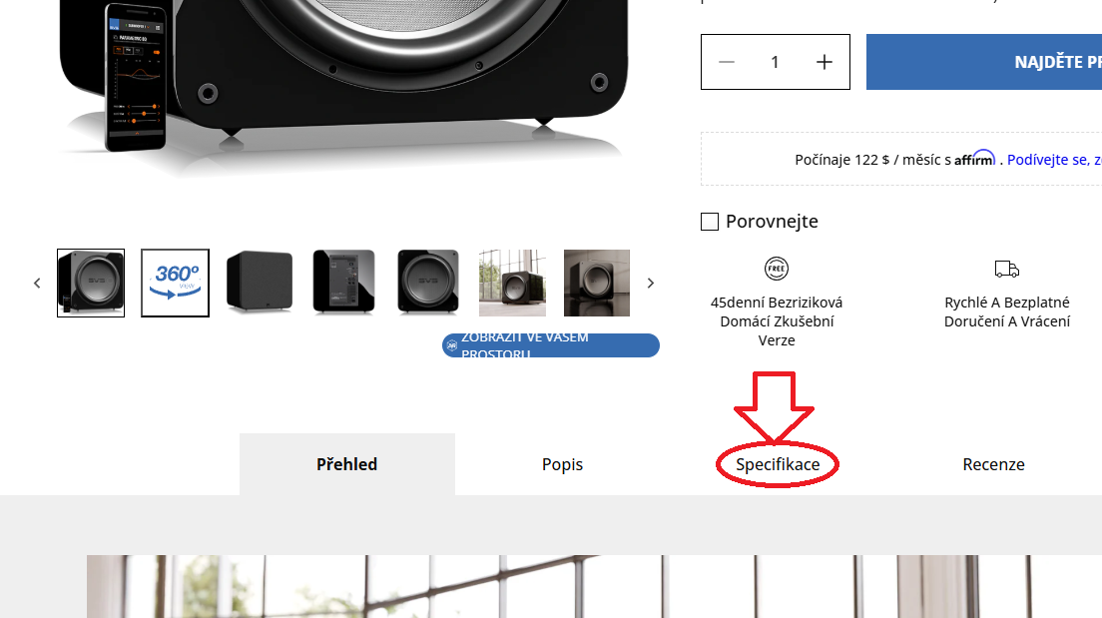Show previous thumbnails with left chevron
1102x618 pixels.
click(37, 284)
